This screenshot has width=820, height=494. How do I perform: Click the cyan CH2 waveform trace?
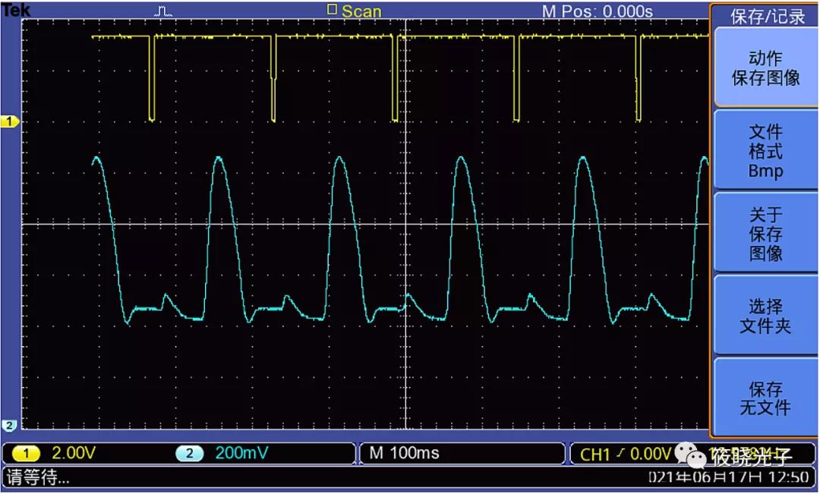coord(219,159)
